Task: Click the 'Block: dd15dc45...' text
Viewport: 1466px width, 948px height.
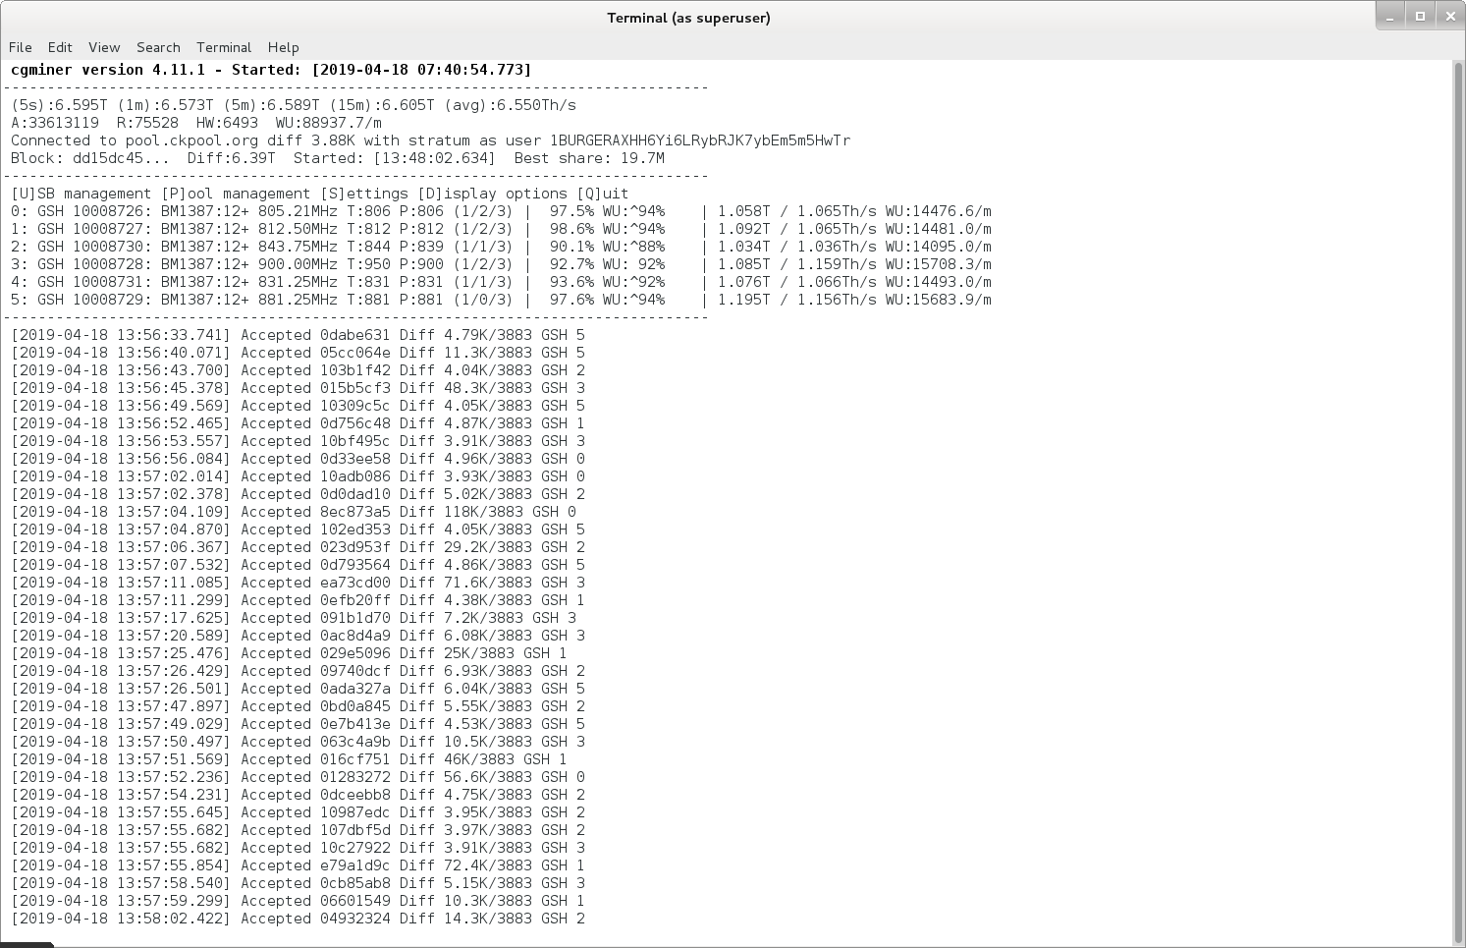Action: [x=90, y=158]
